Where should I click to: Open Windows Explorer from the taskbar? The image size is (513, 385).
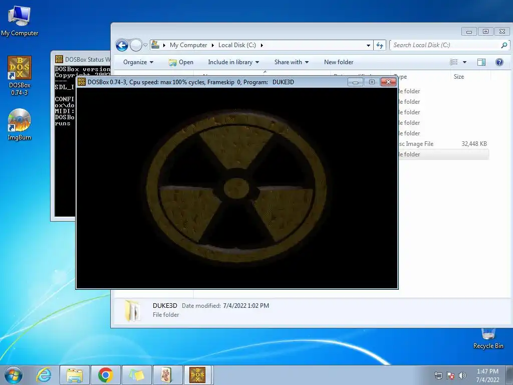[x=74, y=375]
